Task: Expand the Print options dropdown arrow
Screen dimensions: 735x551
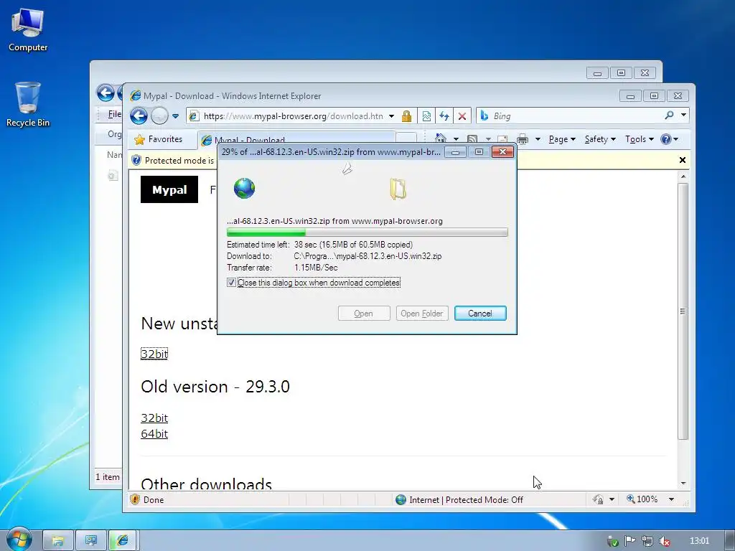Action: point(538,139)
